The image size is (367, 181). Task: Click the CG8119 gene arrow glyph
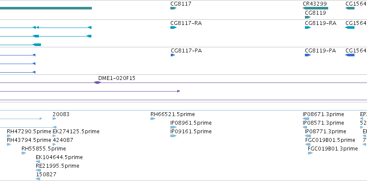pyautogui.click(x=307, y=17)
